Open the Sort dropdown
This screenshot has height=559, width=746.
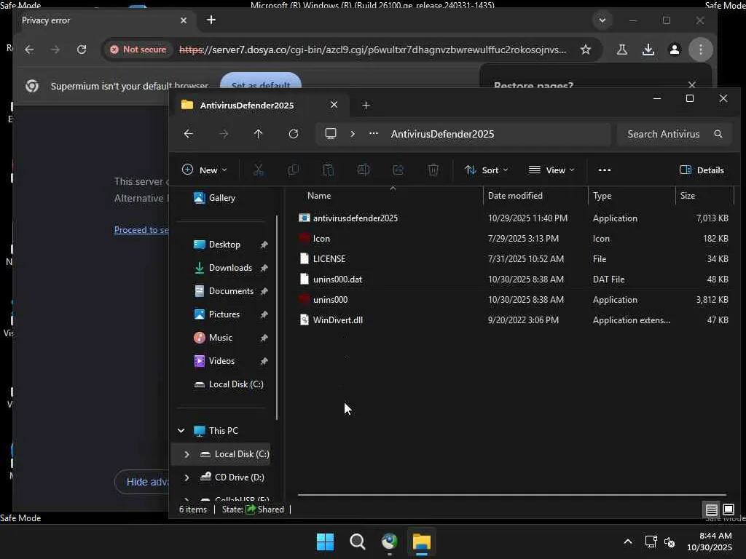coord(486,170)
